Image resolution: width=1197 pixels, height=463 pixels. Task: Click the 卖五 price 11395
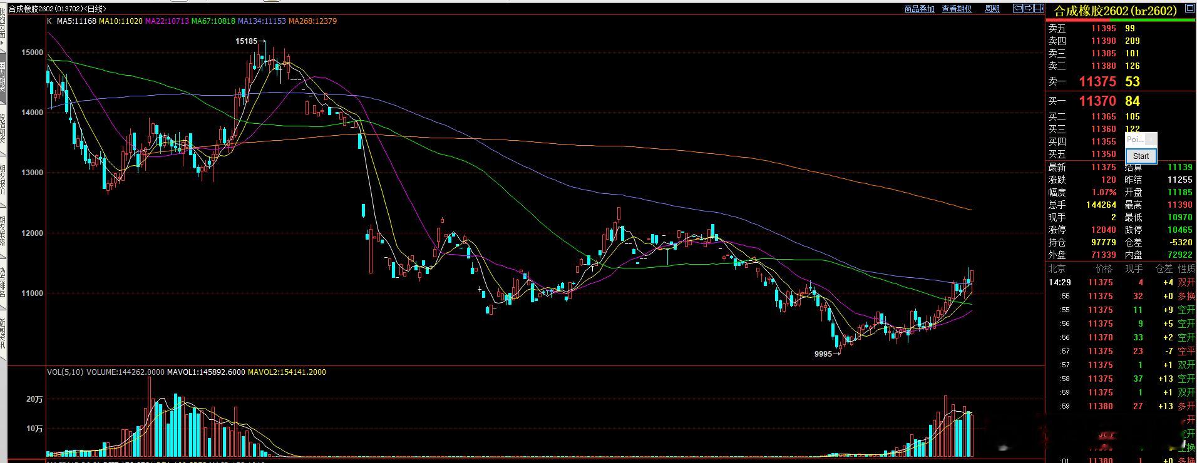[1103, 28]
